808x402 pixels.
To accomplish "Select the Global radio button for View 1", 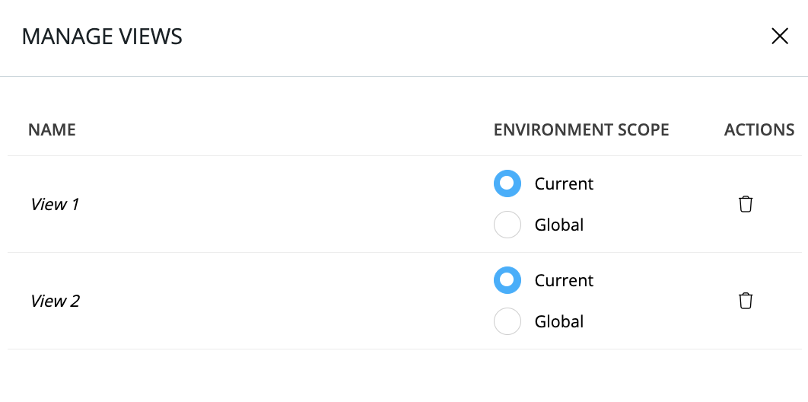I will [x=507, y=225].
